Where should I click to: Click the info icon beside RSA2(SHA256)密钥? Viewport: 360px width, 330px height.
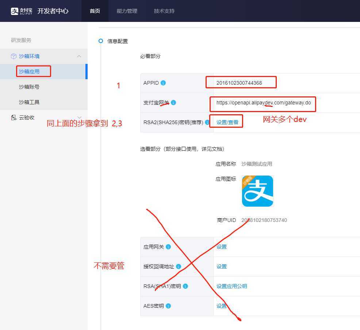[x=207, y=122]
